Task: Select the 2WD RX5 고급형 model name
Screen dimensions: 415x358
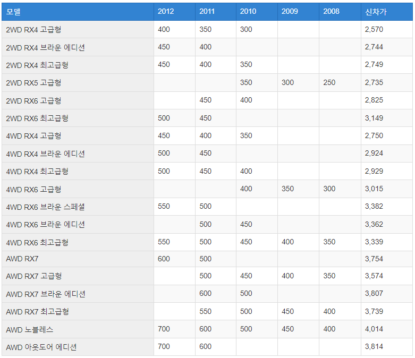Action: click(x=33, y=82)
